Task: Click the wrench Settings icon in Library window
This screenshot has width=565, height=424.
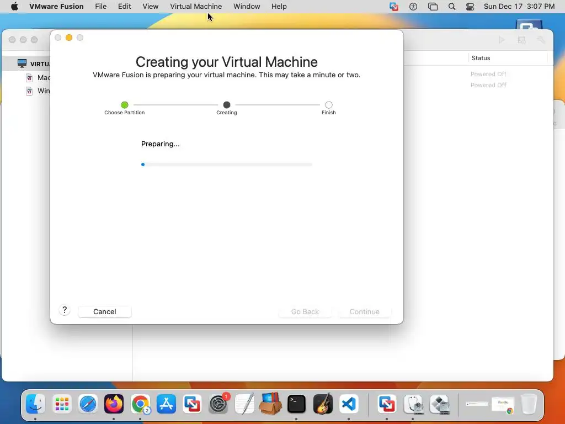Action: (541, 40)
